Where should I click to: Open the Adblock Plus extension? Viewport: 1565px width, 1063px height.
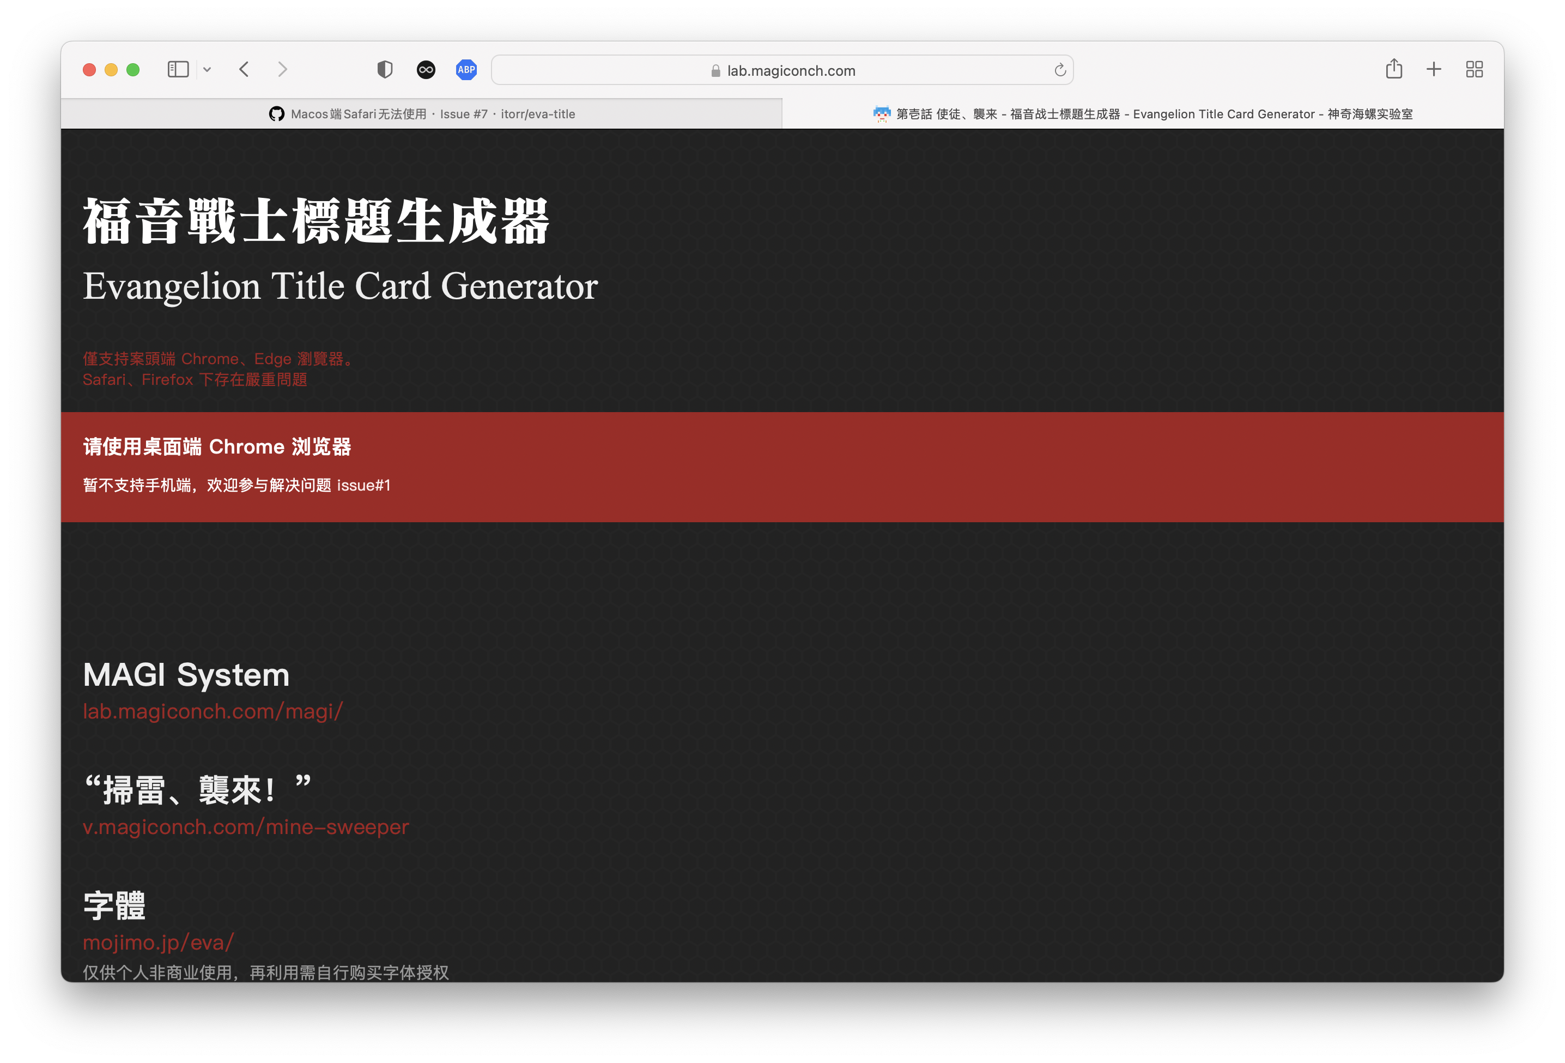pyautogui.click(x=466, y=69)
